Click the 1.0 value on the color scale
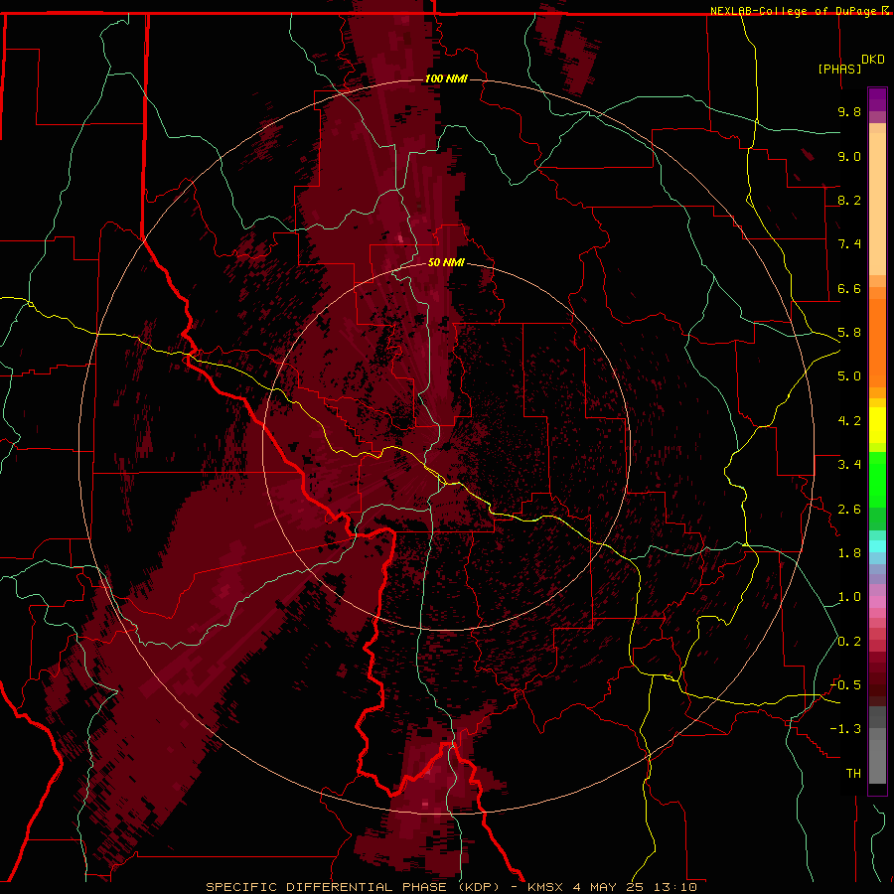The width and height of the screenshot is (894, 894). (x=849, y=597)
